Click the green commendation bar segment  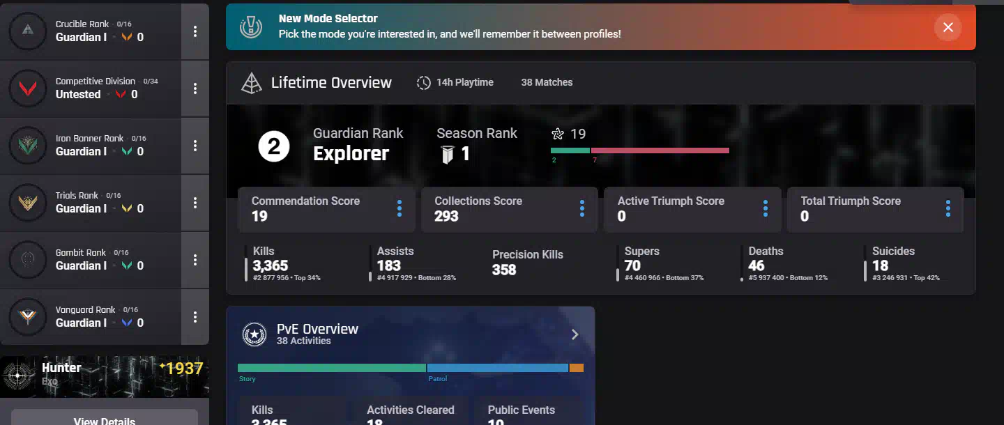[570, 150]
